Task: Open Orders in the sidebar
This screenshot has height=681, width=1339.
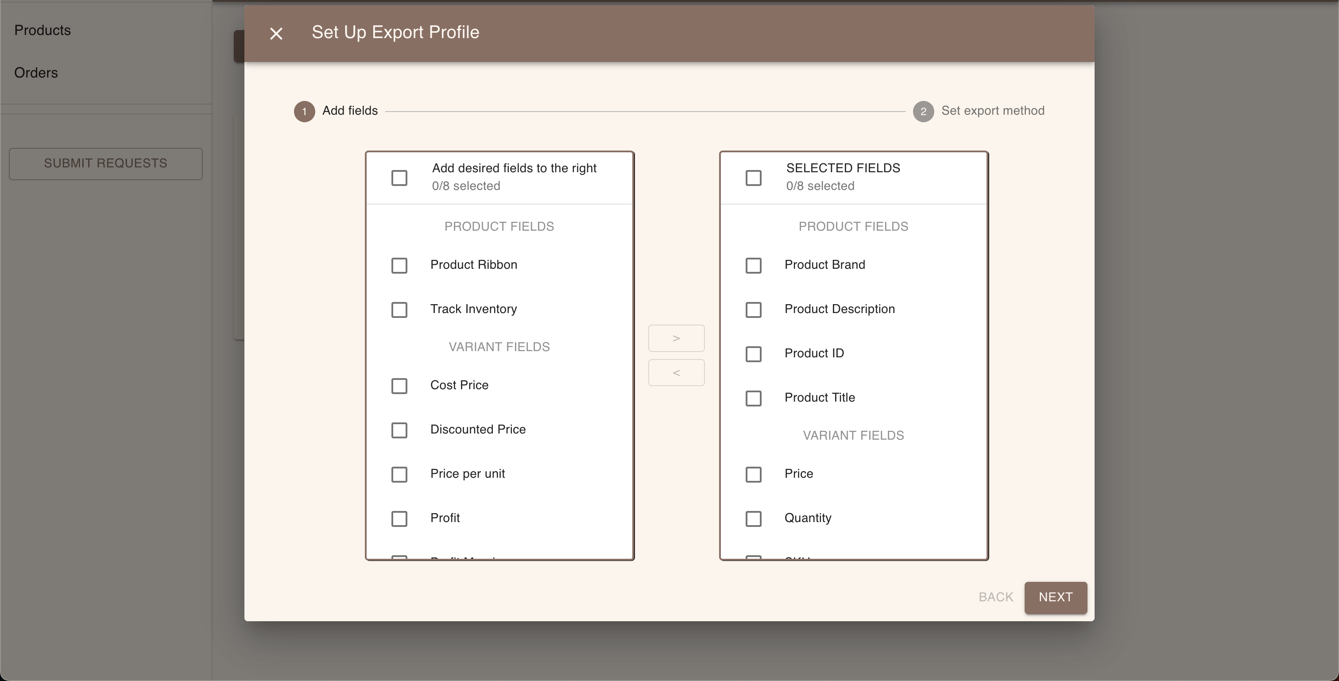Action: coord(36,73)
